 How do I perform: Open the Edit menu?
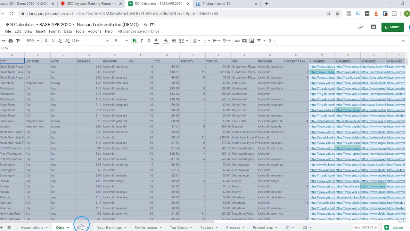coord(18,31)
